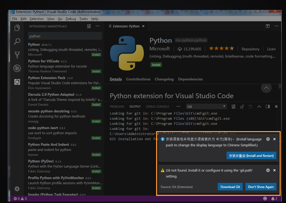Screen dimensions: 286x203
Task: Clear extensions search results icon
Action: [89, 26]
